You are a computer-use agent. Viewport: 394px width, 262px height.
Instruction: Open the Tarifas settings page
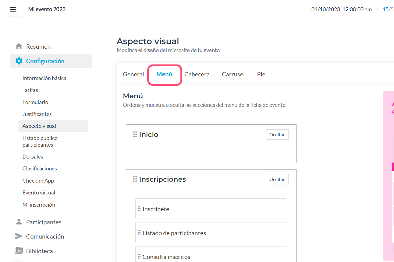coord(30,90)
